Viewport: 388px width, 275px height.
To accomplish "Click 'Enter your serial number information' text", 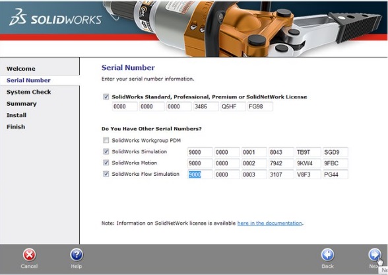I will (x=148, y=79).
